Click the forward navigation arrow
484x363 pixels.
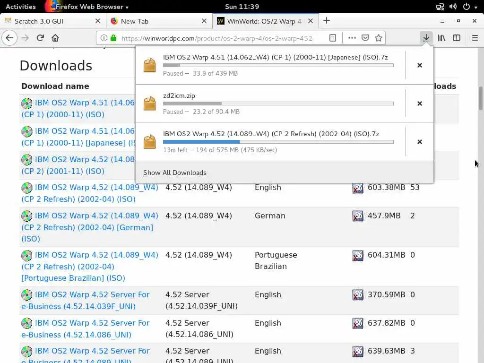[x=25, y=38]
